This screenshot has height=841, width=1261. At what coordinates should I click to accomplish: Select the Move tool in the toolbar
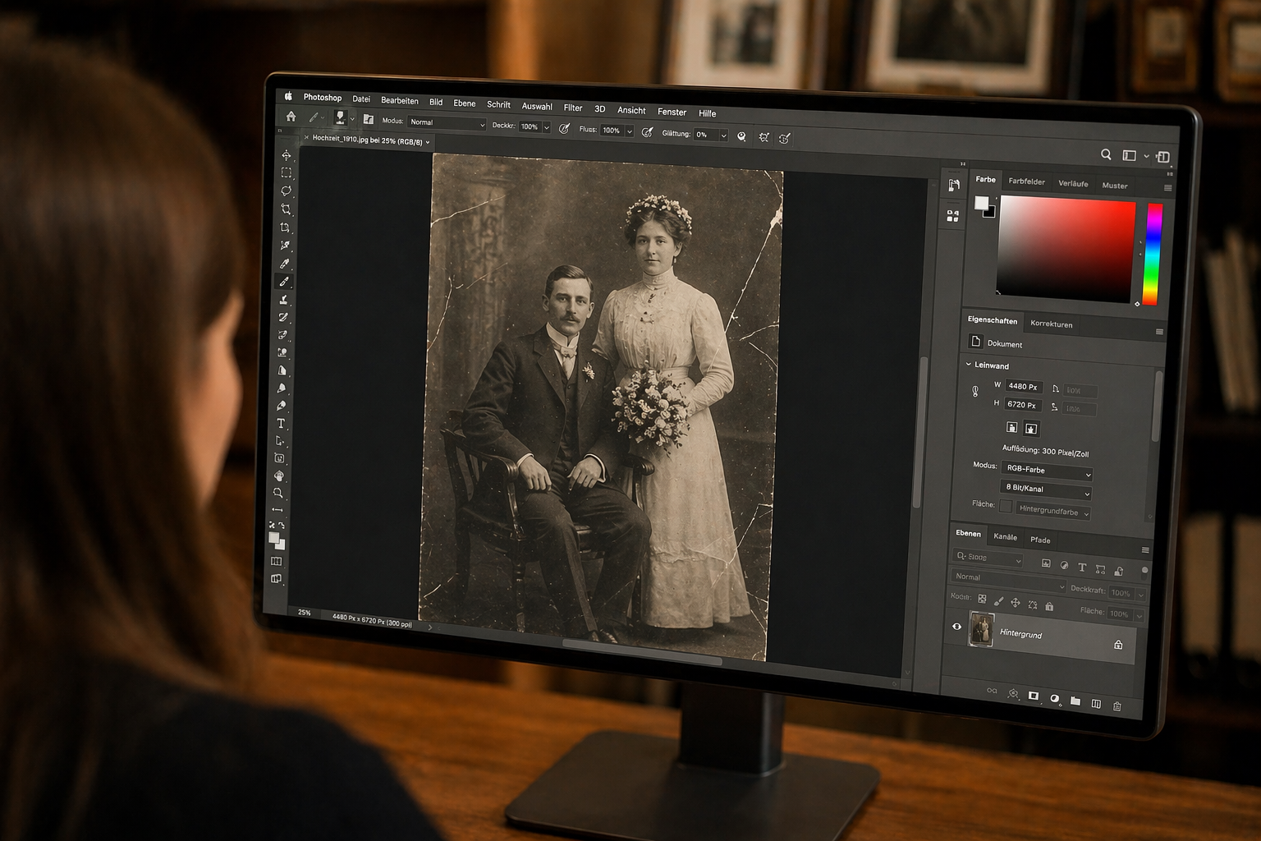coord(286,154)
